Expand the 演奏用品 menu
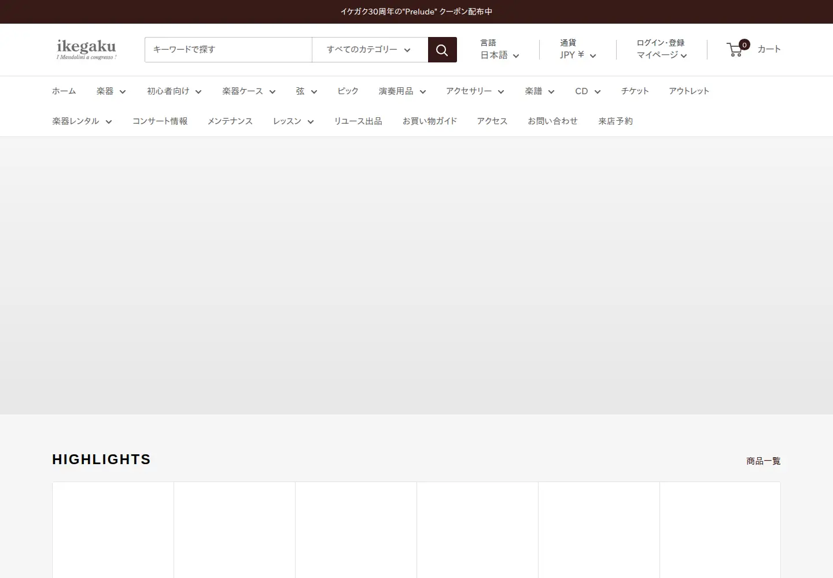The width and height of the screenshot is (833, 578). click(x=402, y=91)
